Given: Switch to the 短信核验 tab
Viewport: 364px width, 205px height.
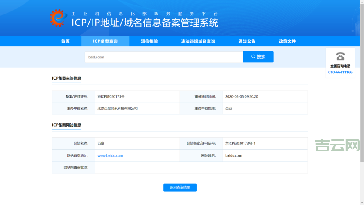Looking at the screenshot, I should point(149,41).
